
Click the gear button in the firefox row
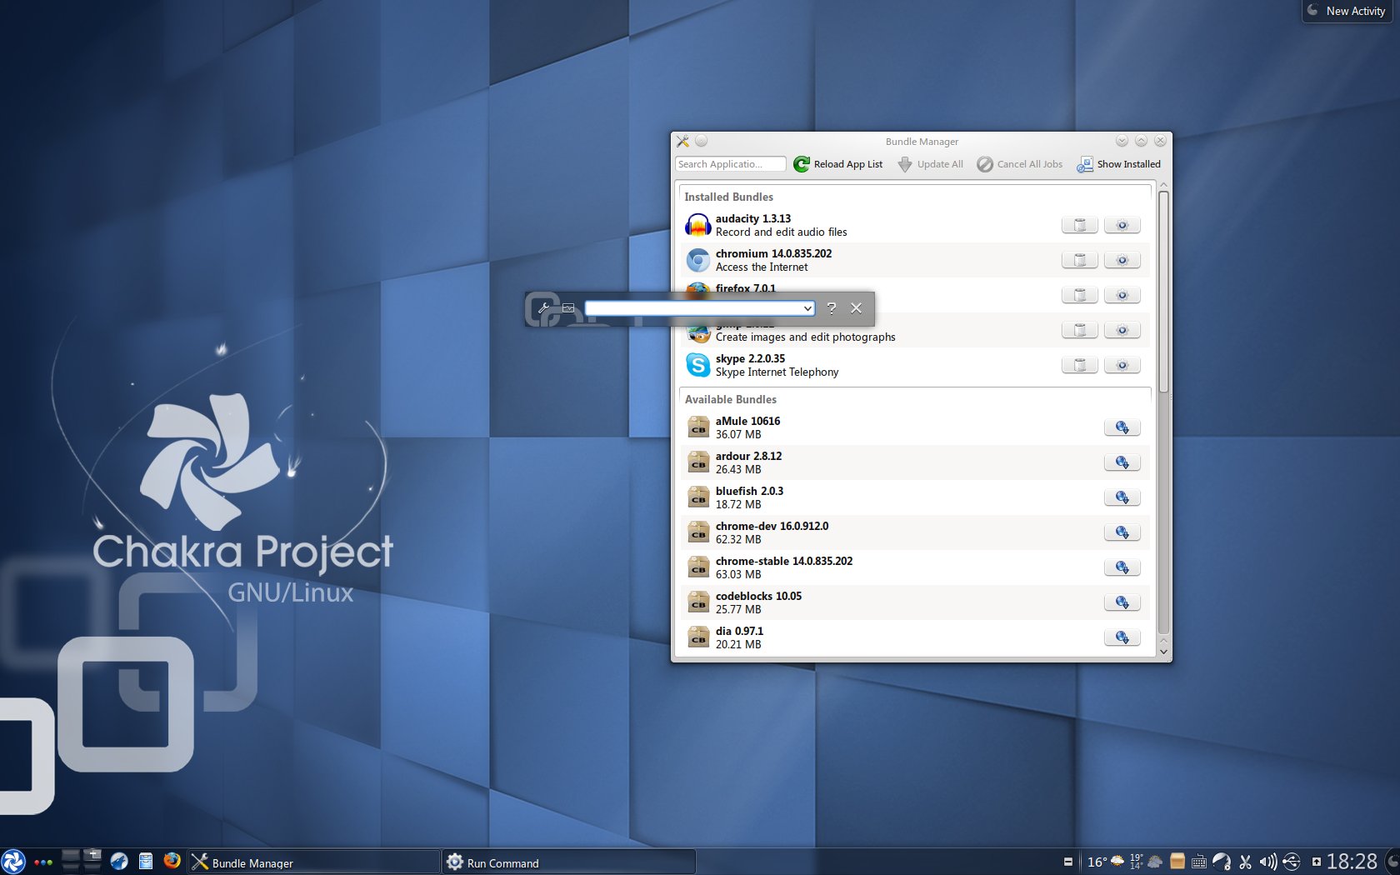(x=1122, y=295)
